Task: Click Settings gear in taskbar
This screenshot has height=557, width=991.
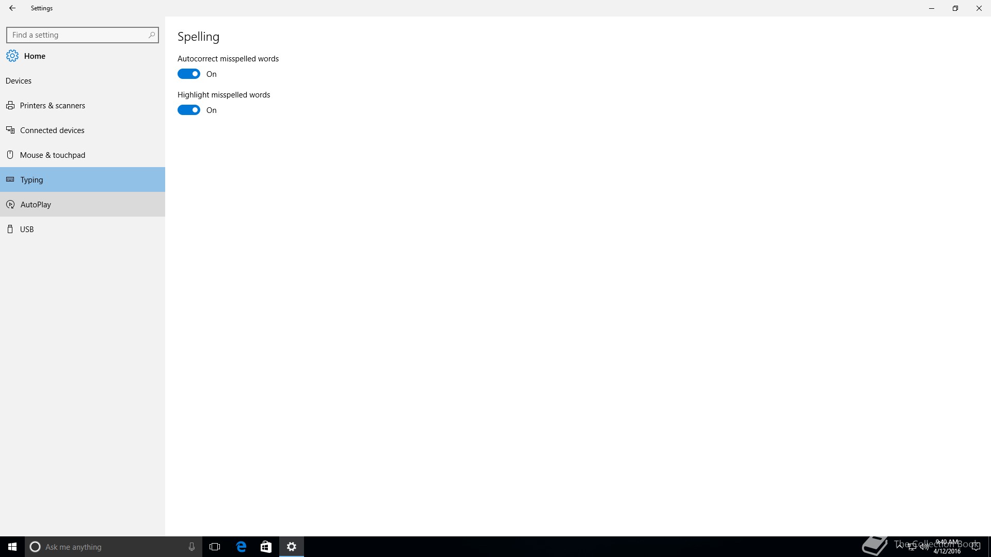Action: pyautogui.click(x=292, y=547)
